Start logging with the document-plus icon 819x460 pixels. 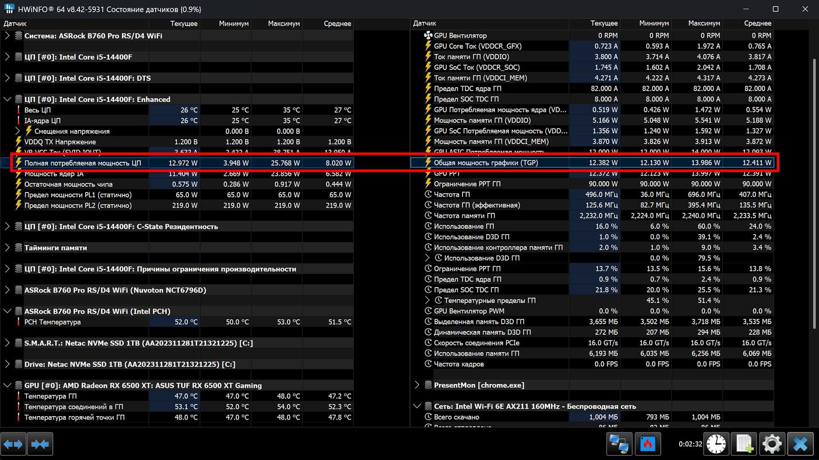click(744, 444)
